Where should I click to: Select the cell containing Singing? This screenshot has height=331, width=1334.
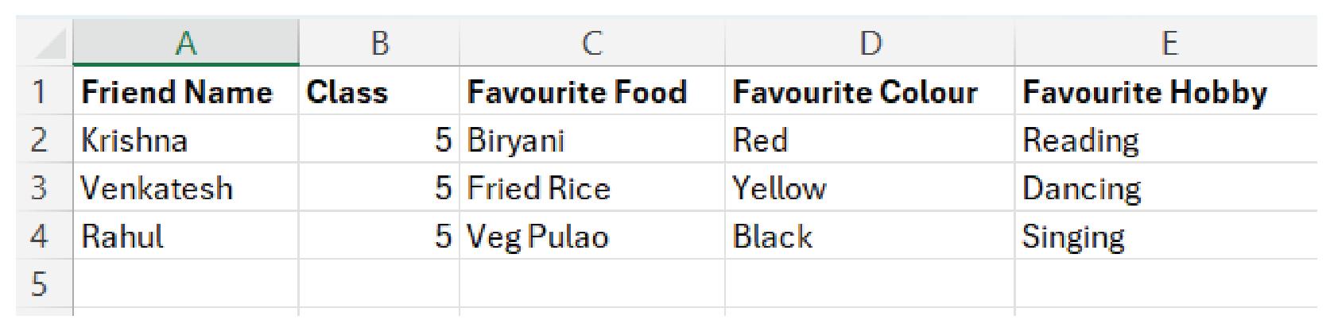1073,237
